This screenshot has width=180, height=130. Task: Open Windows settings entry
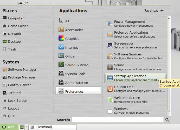click(136, 111)
